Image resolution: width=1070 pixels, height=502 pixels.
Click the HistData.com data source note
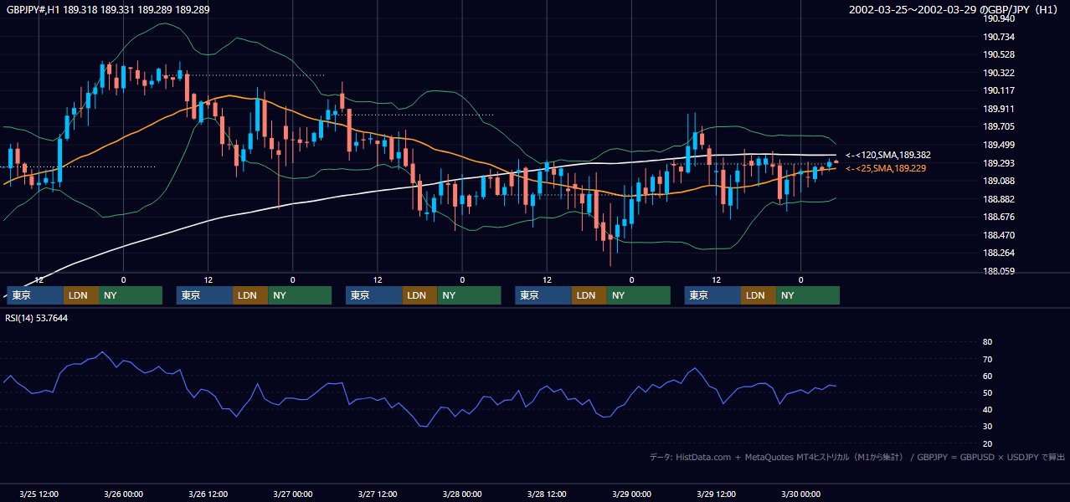coord(857,457)
